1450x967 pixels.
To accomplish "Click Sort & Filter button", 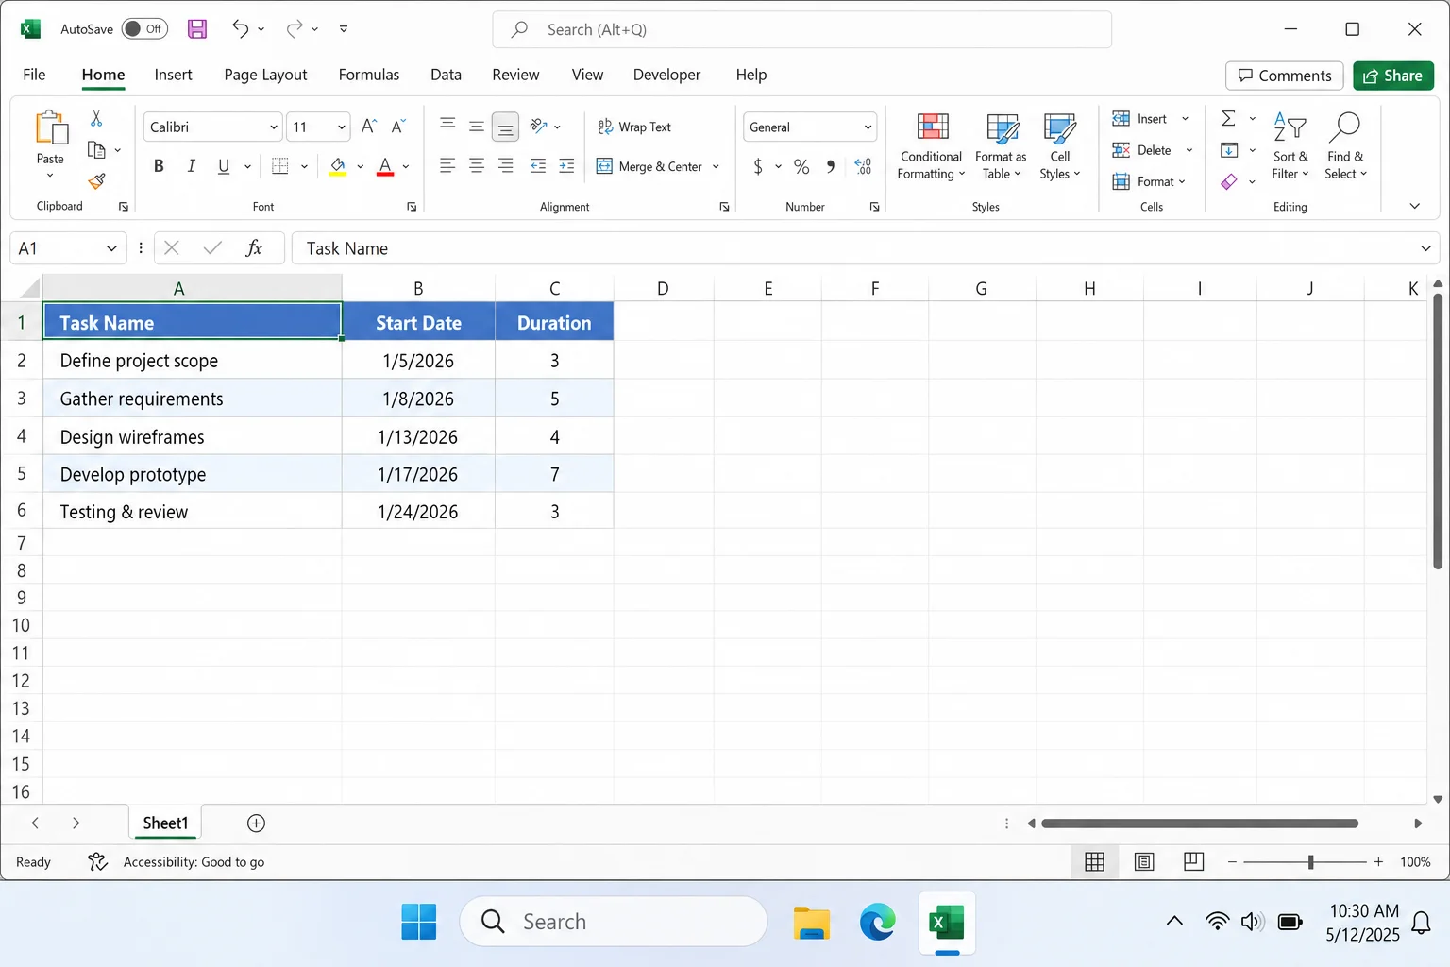I will coord(1290,146).
